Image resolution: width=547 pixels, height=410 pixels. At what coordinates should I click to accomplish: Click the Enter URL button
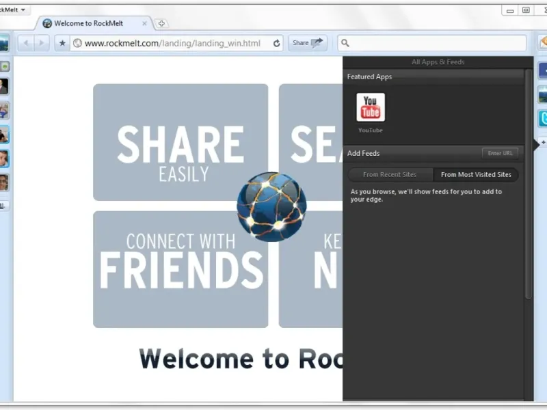[x=501, y=153]
